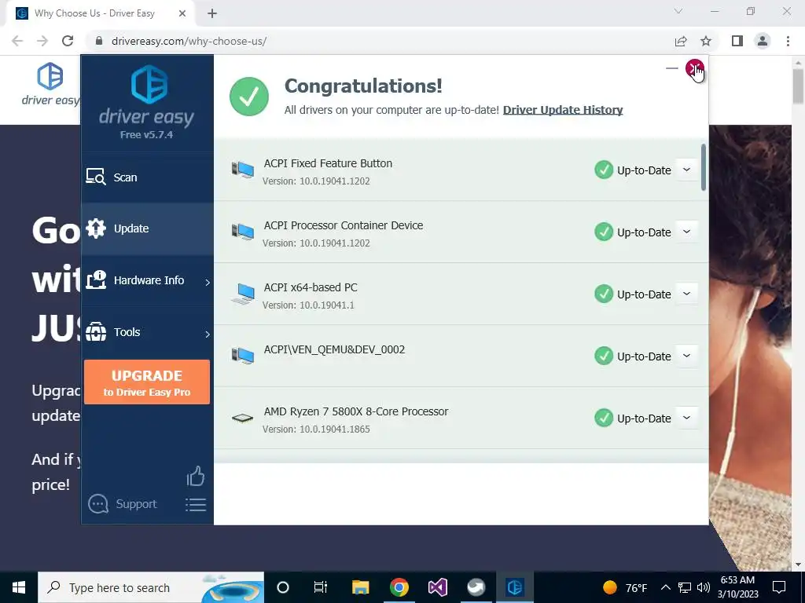Select the Why Choose Us tab
The width and height of the screenshot is (805, 603).
point(101,13)
